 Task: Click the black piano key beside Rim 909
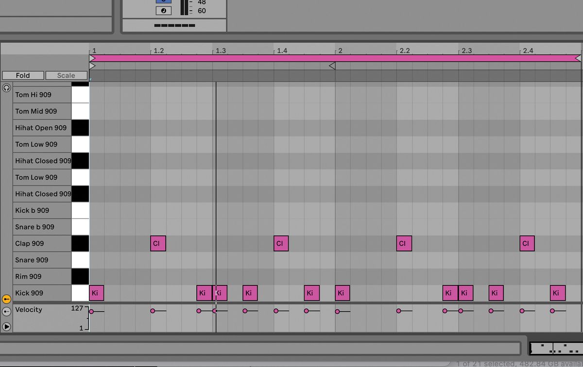pos(81,276)
